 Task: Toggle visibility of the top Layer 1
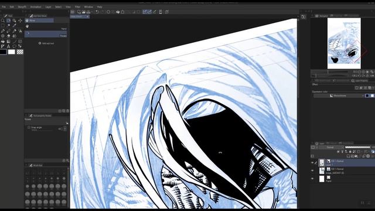(x=312, y=163)
